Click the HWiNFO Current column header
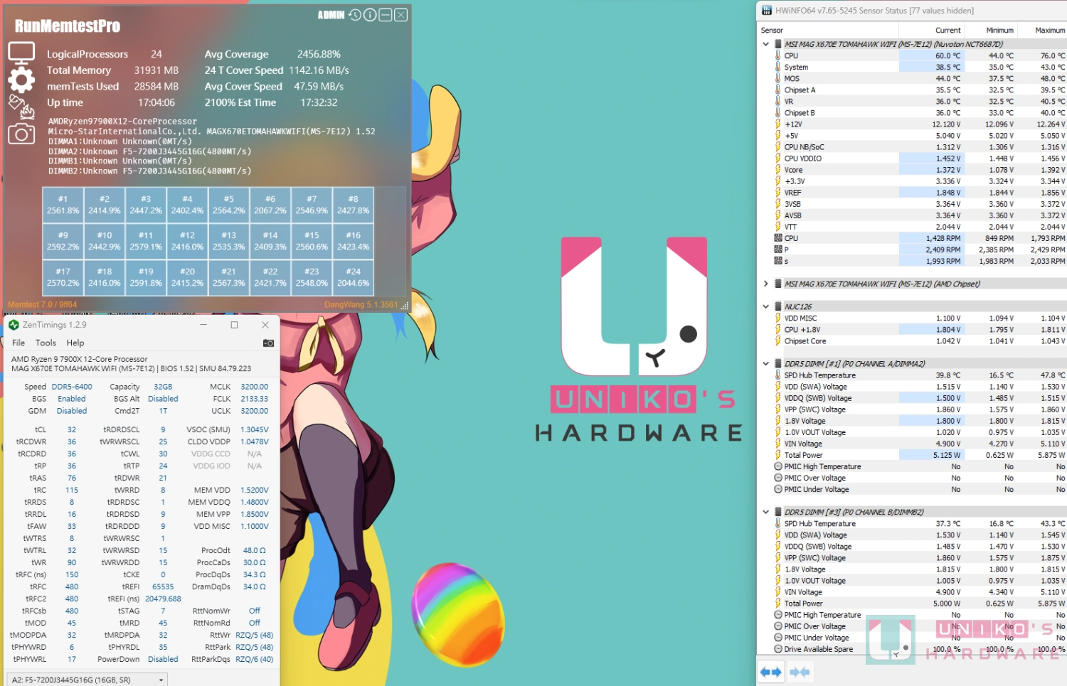 point(932,30)
